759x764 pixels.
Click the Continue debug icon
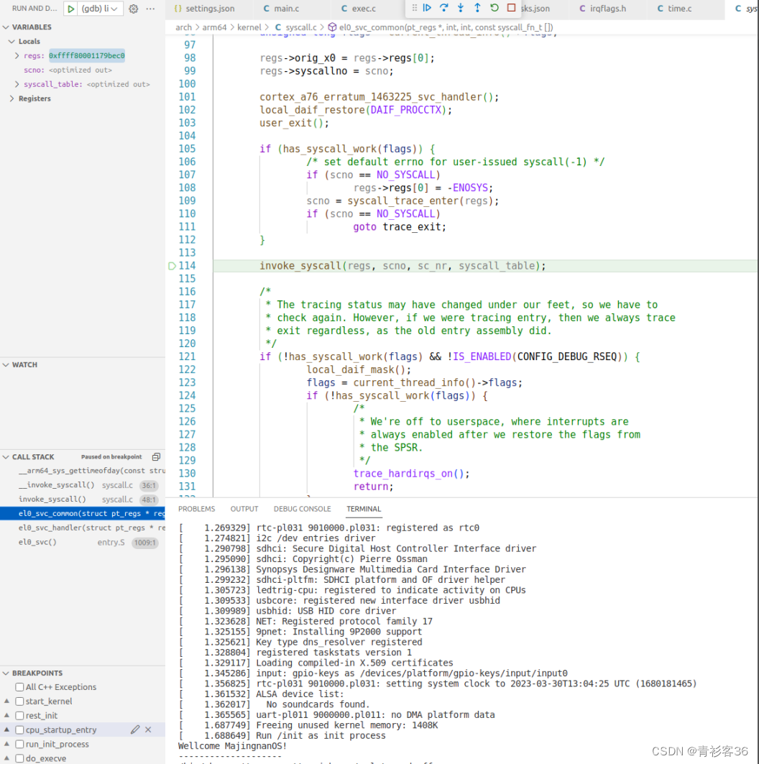click(x=427, y=8)
